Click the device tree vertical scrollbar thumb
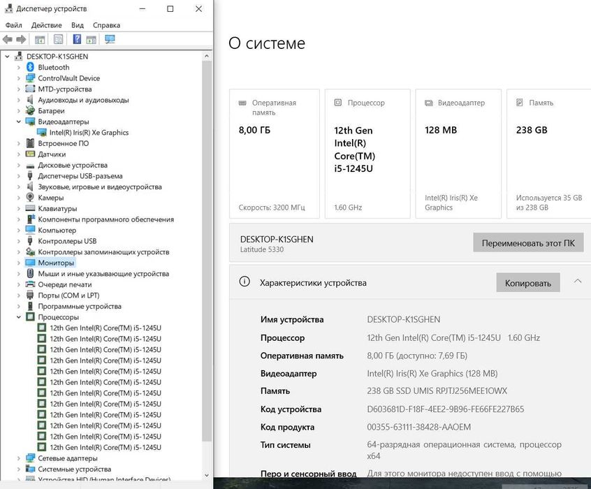Image resolution: width=591 pixels, height=489 pixels. point(207,251)
